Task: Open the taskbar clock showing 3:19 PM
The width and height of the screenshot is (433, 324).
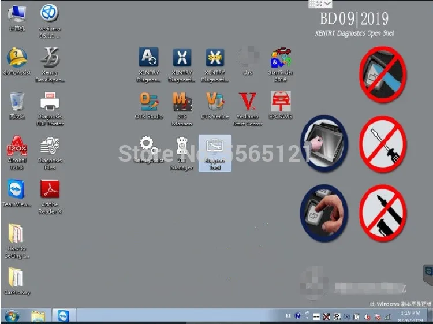Action: (411, 316)
